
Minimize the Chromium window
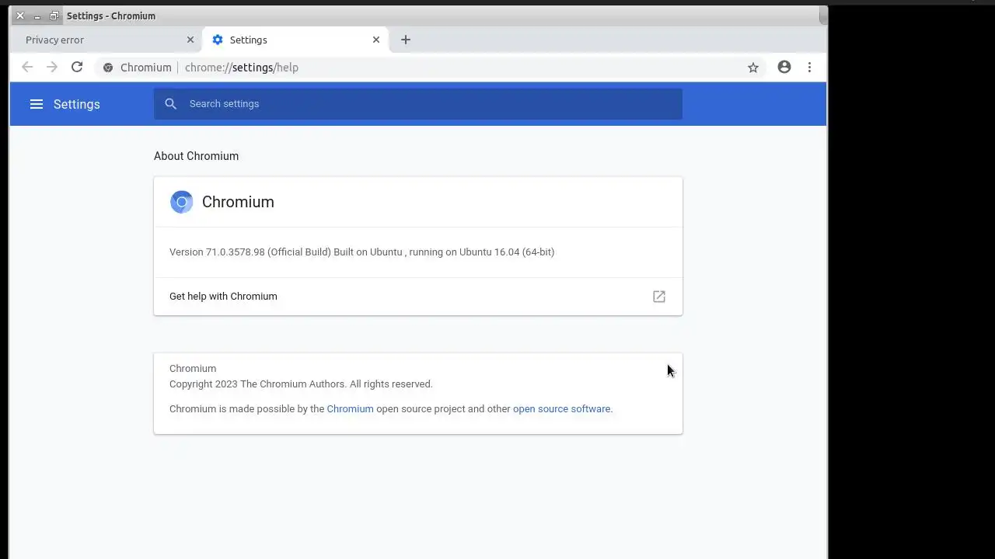click(37, 16)
